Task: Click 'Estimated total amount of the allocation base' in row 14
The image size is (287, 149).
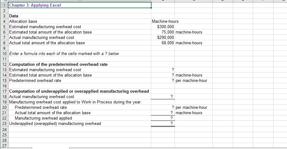Action: coord(51,75)
